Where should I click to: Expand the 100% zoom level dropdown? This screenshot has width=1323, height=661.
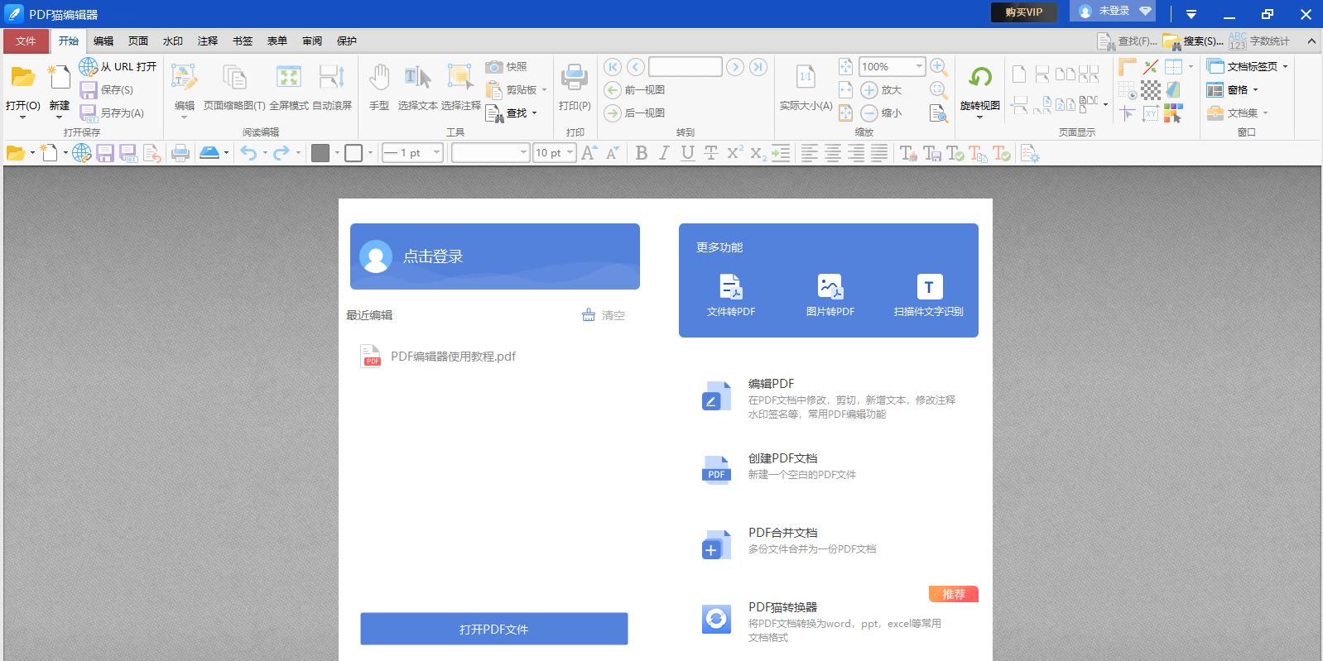[x=919, y=67]
